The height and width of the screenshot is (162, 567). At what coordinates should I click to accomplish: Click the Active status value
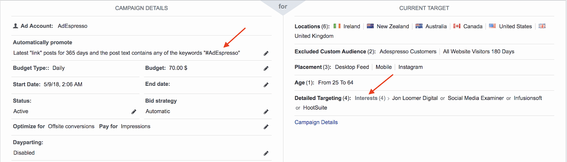point(21,111)
